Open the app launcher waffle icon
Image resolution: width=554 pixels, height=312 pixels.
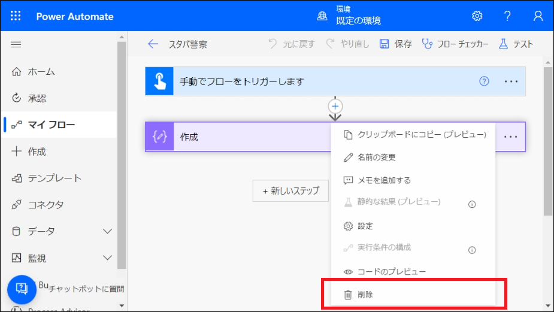coord(16,16)
